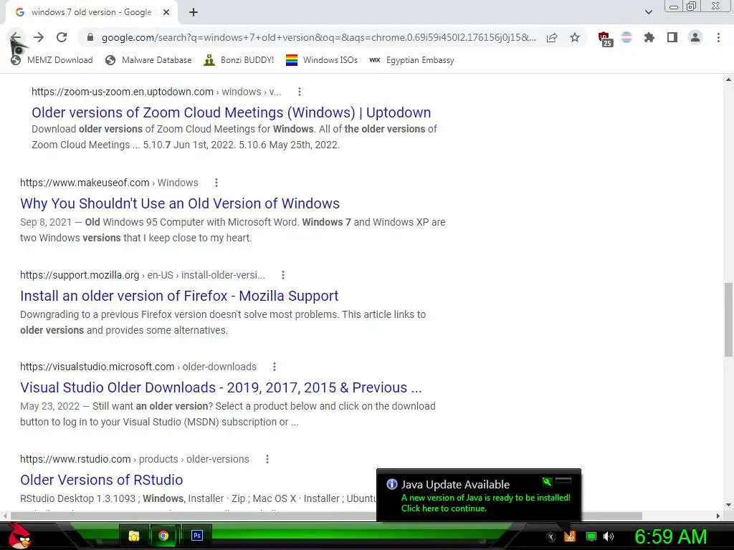Viewport: 734px width, 550px height.
Task: Open the network monitor tray icon
Action: point(591,537)
